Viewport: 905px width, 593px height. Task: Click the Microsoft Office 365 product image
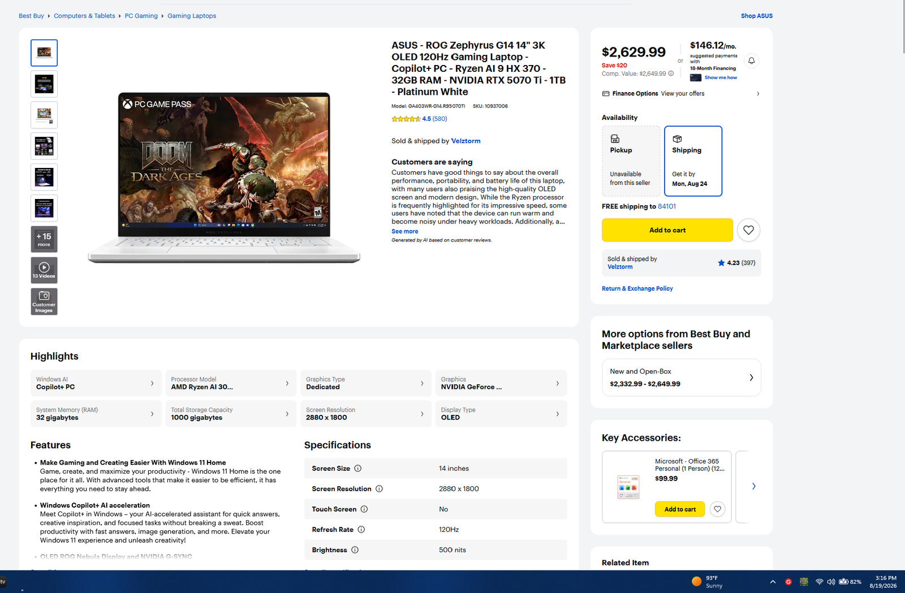pyautogui.click(x=628, y=487)
